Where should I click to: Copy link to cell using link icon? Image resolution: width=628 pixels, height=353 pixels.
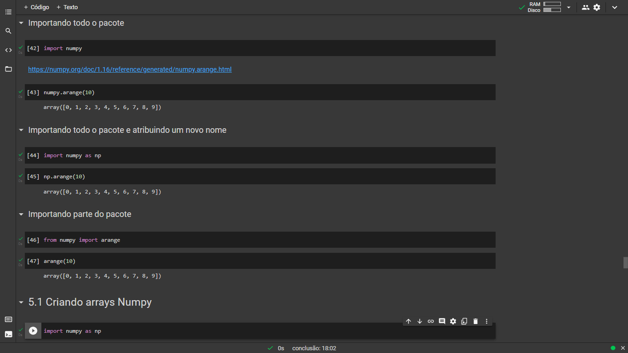tap(431, 321)
